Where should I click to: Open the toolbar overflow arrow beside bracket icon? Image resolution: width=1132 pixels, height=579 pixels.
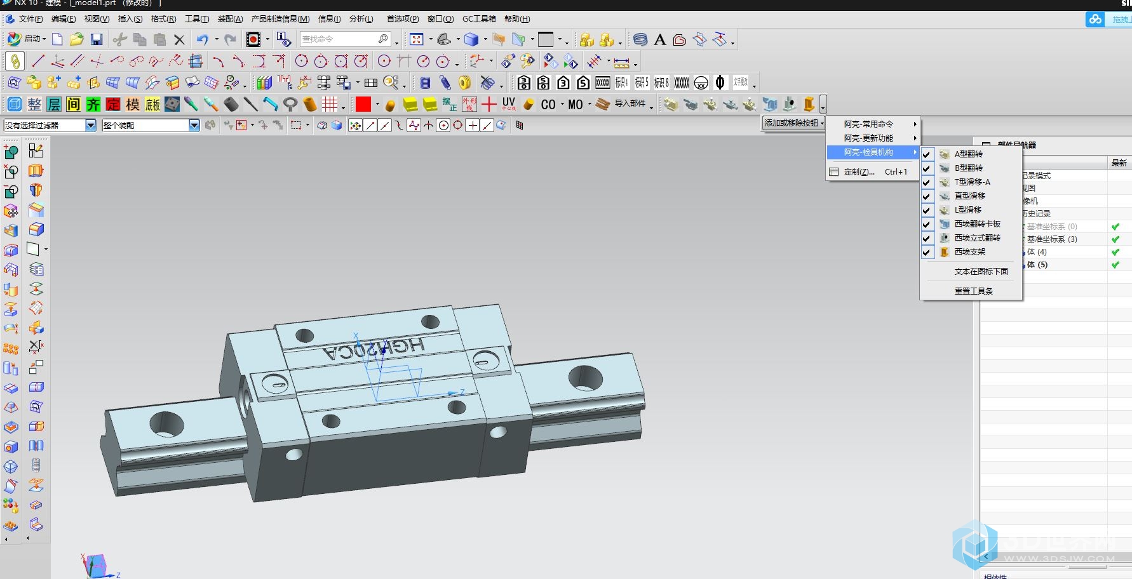click(x=823, y=104)
